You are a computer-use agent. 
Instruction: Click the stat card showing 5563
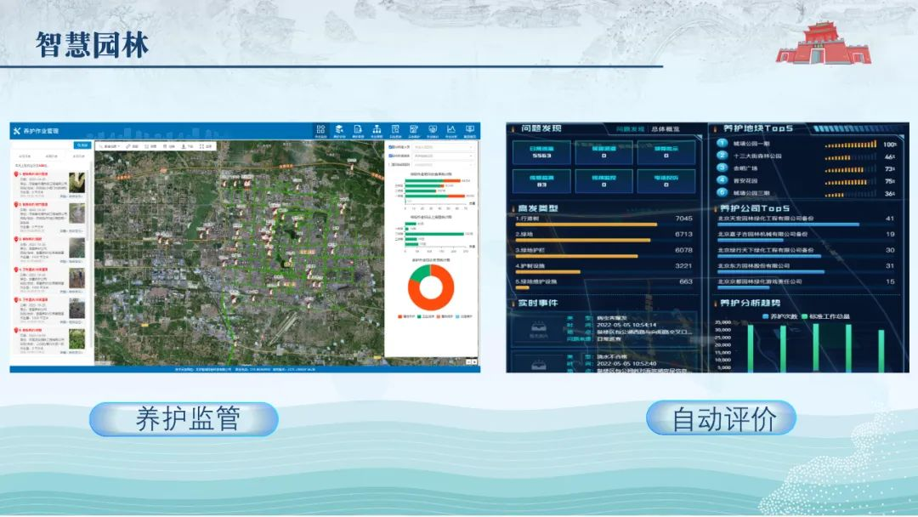[x=541, y=152]
